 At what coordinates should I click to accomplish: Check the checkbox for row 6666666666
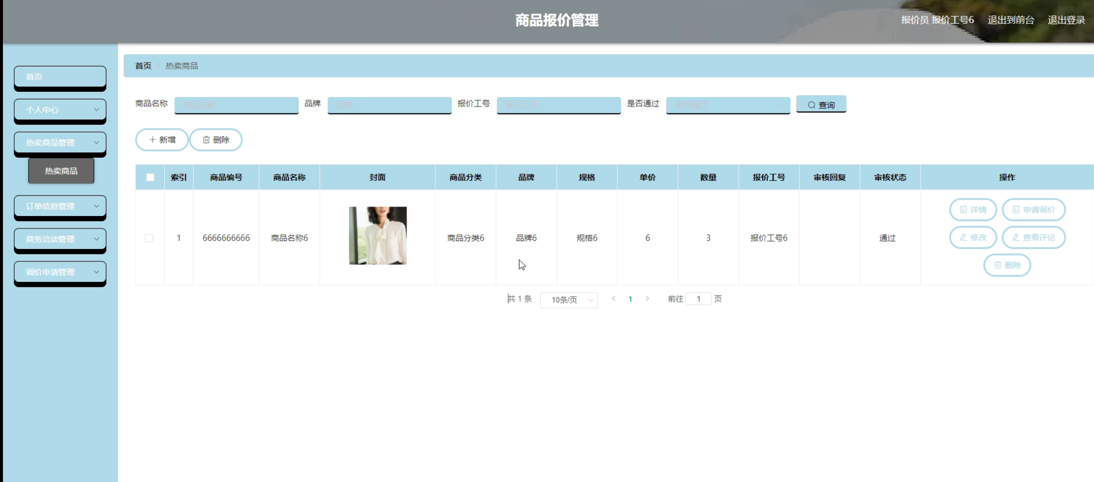click(149, 238)
